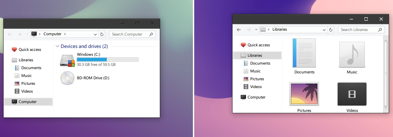Screen dimensions: 393x137
Task: Click 'Devices and drives (2)' header text
Action: (84, 46)
